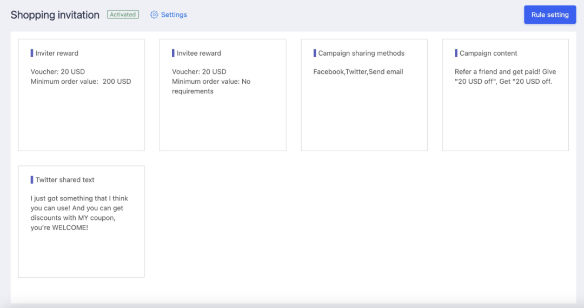
Task: Click the inviter's Voucher: 20 USD line
Action: tap(58, 71)
